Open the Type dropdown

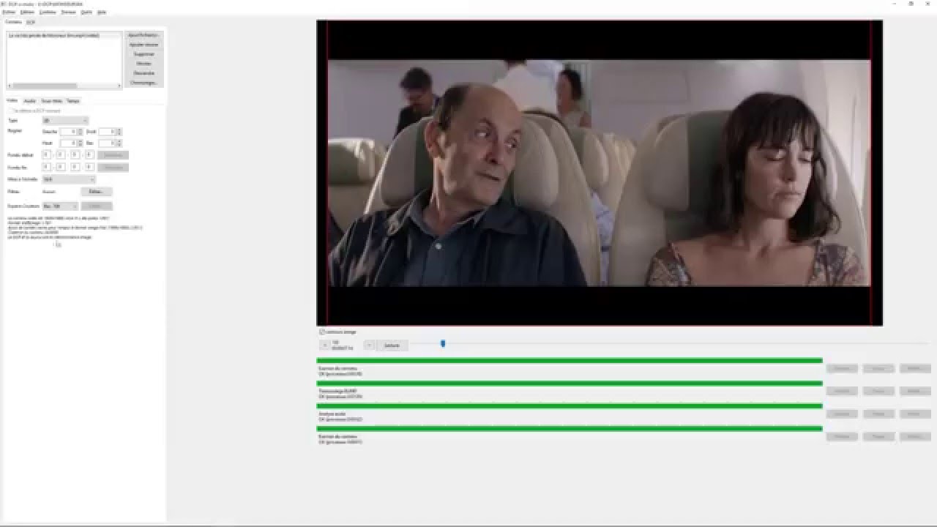pos(65,120)
